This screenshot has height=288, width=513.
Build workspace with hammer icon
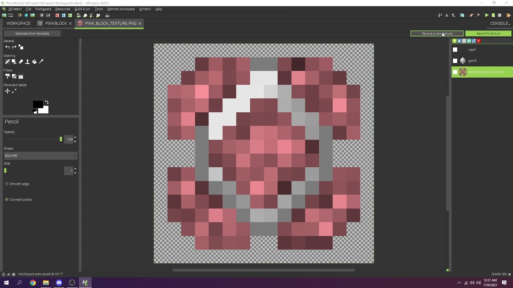[x=478, y=15]
